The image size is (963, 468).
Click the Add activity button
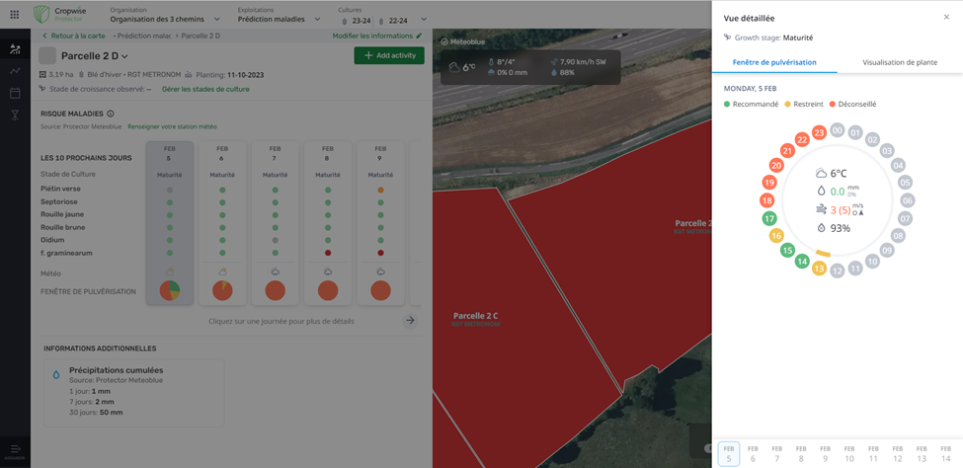pos(389,56)
